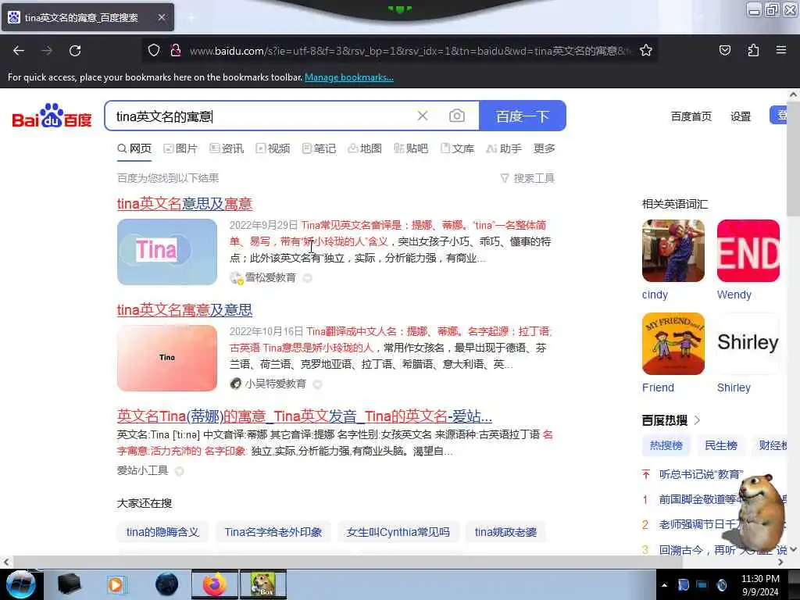Screen dimensions: 800x600
Task: Open 设置 link
Action: pos(741,116)
